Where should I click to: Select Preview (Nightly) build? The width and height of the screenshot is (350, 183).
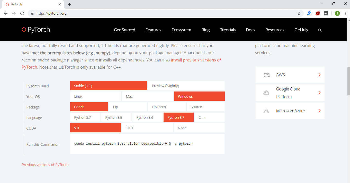(x=186, y=86)
